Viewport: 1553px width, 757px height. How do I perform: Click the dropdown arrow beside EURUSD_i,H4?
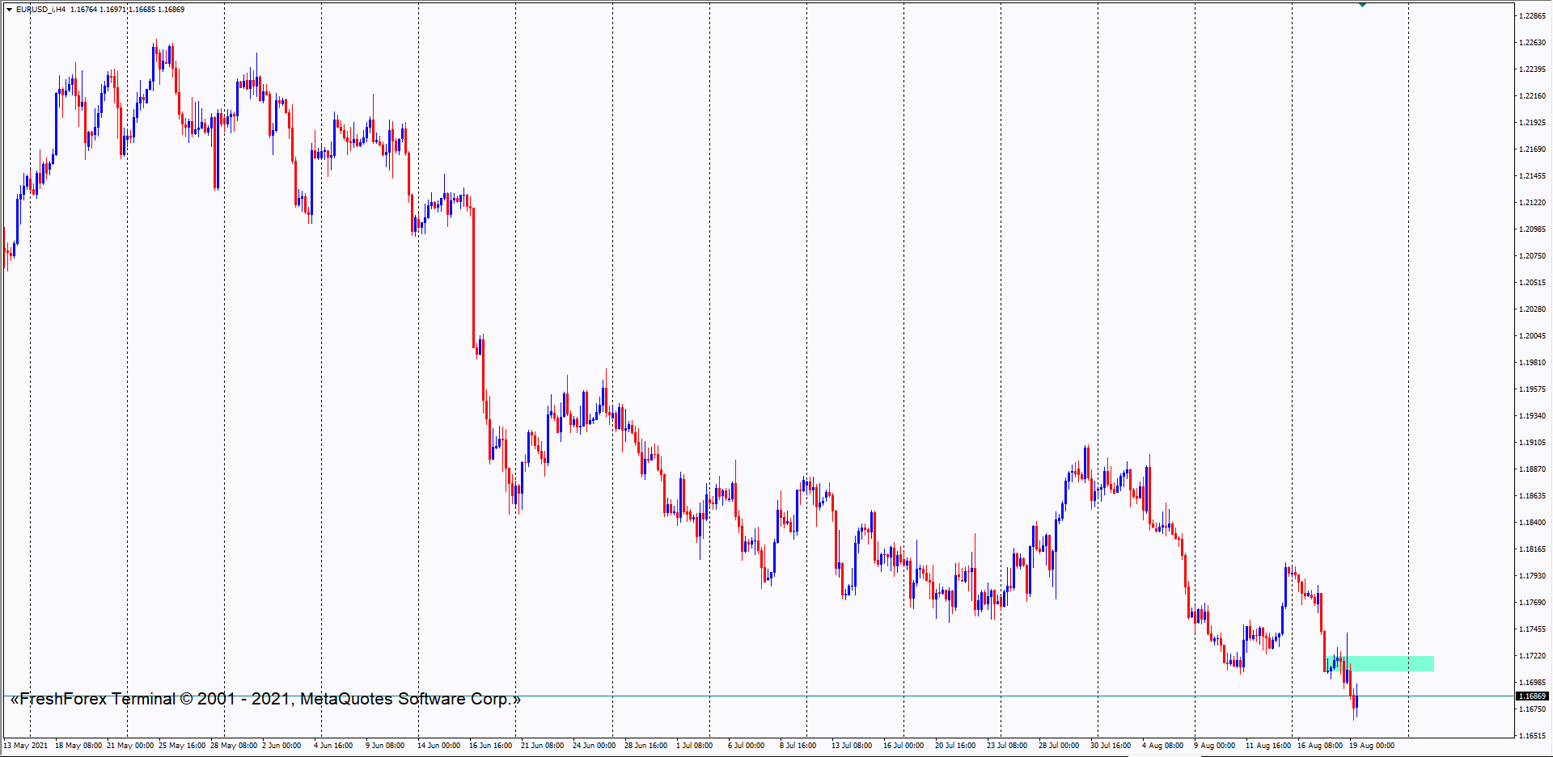9,10
